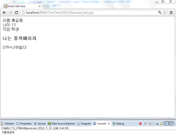The height and width of the screenshot is (135, 176).
Task: Switch to the Markers view tab
Action: [x=8, y=123]
